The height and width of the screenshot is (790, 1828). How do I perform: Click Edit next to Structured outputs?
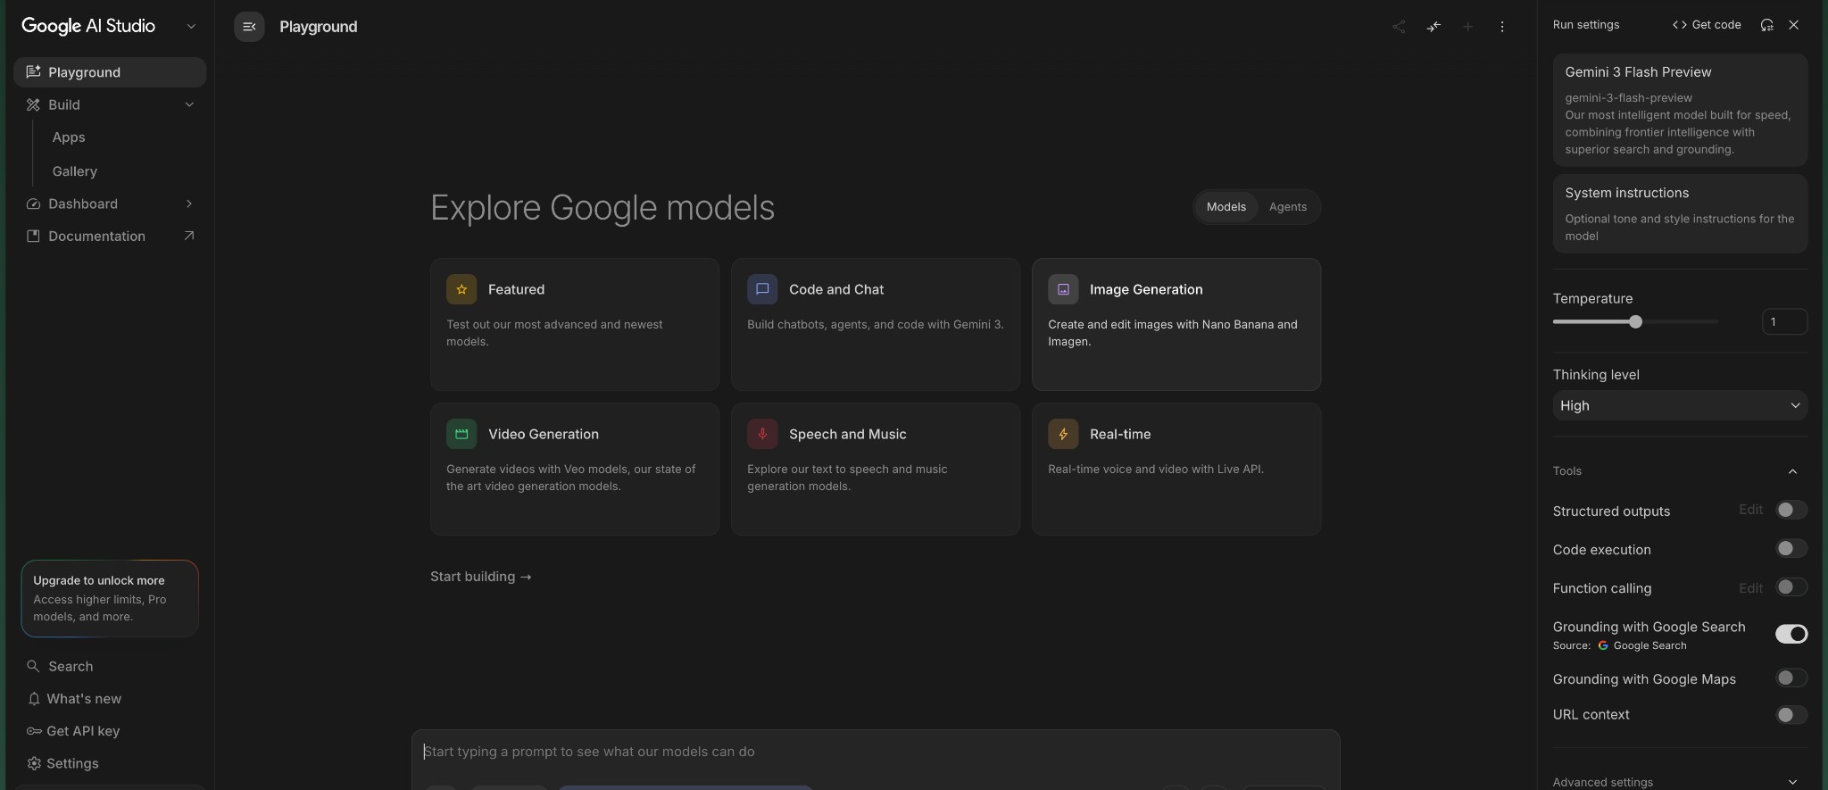pyautogui.click(x=1750, y=510)
